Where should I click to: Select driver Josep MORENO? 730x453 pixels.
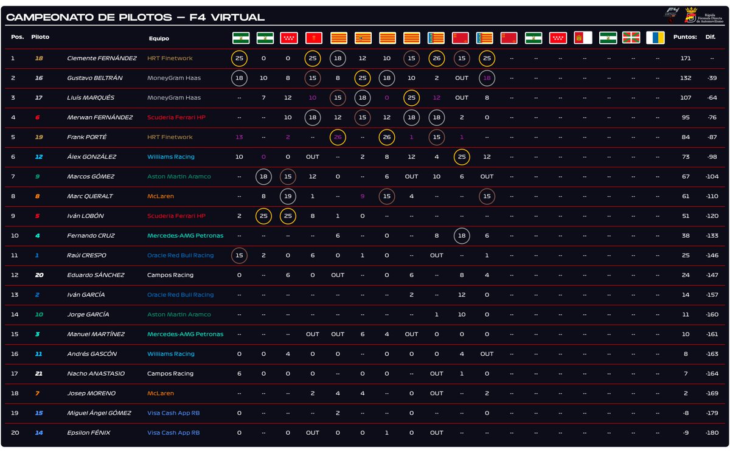click(91, 393)
